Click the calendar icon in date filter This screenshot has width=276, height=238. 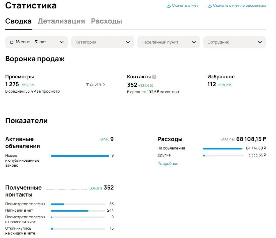tap(12, 42)
